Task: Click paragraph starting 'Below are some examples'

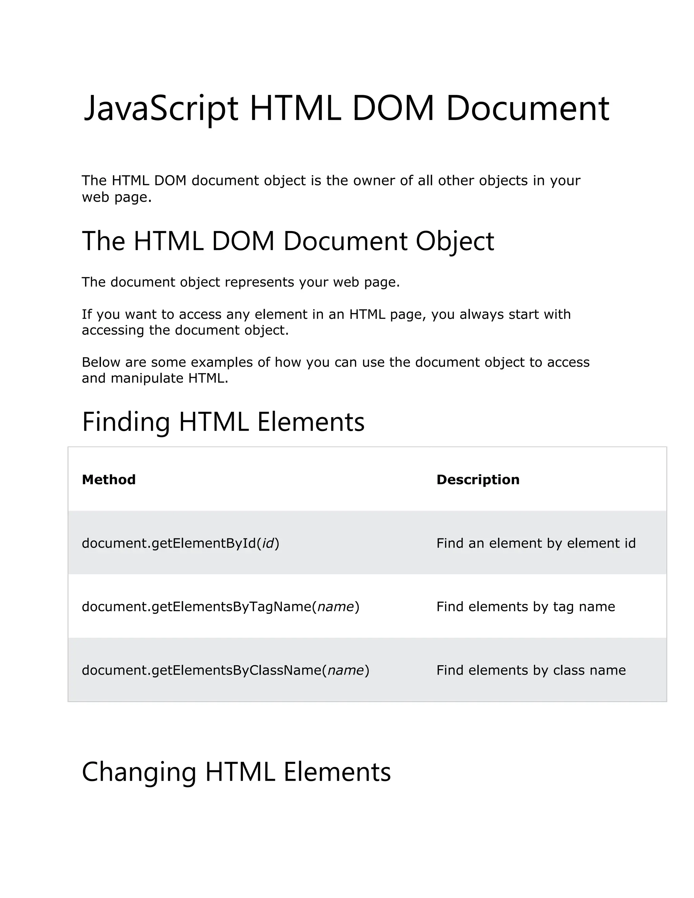Action: pos(335,370)
